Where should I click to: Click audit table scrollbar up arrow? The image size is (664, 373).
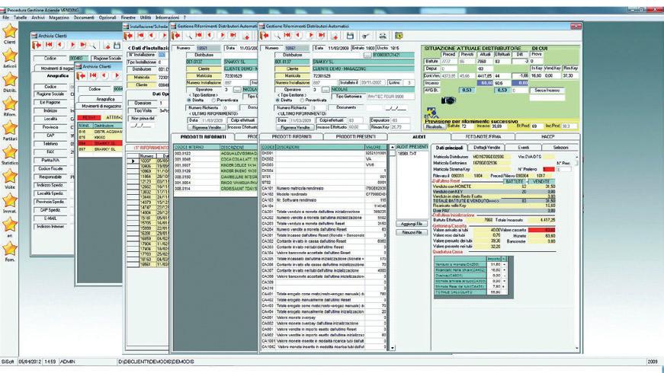[392, 147]
